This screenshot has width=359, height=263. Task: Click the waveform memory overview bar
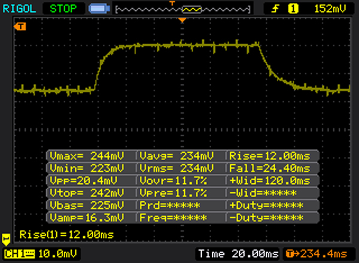(183, 10)
